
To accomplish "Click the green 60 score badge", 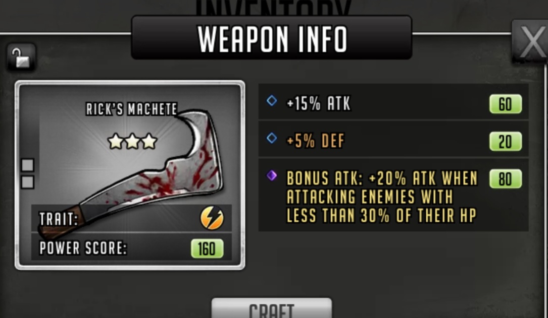I will pyautogui.click(x=506, y=104).
